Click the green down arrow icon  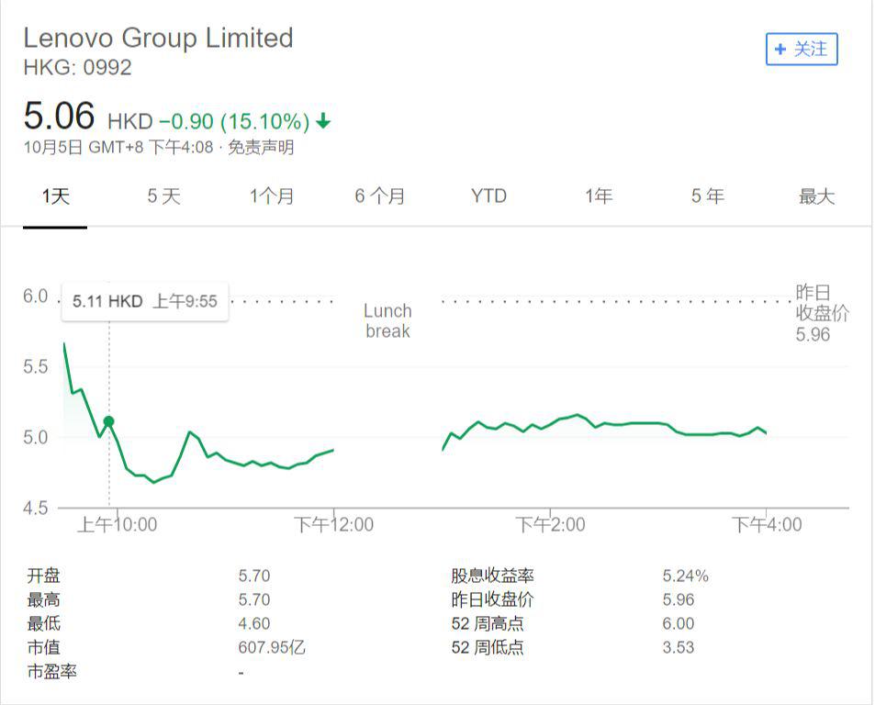[x=323, y=121]
